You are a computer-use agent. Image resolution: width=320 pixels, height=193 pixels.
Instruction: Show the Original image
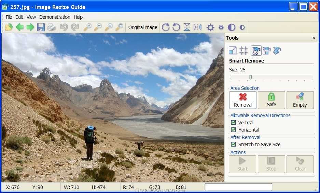point(143,27)
